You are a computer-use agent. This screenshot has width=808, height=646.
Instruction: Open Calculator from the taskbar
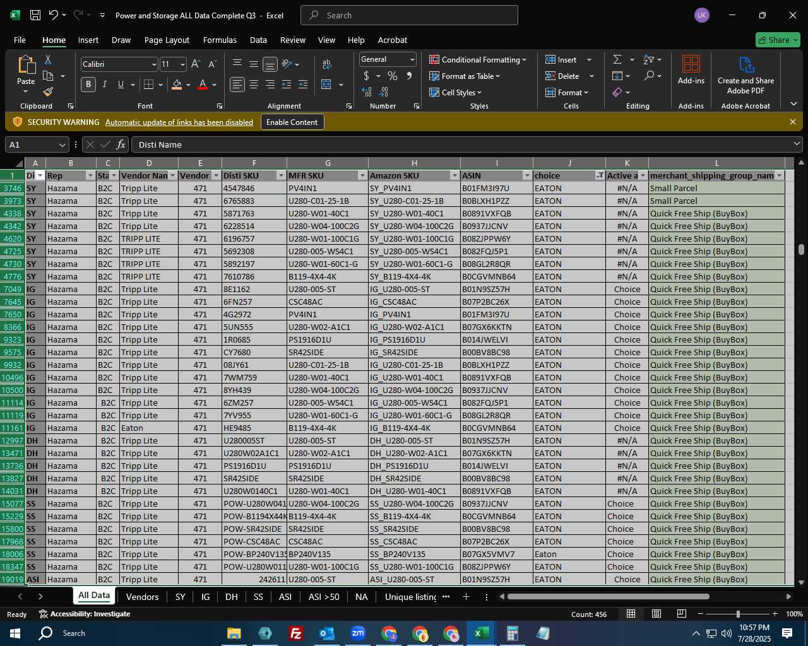pos(512,633)
